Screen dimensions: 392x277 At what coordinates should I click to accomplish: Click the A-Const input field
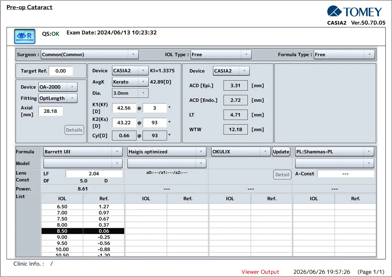coord(346,174)
